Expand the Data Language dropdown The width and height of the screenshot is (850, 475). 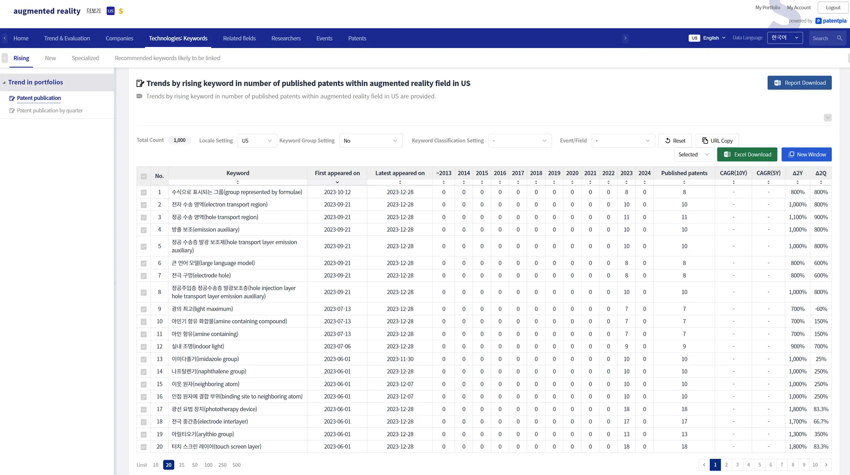click(x=784, y=38)
